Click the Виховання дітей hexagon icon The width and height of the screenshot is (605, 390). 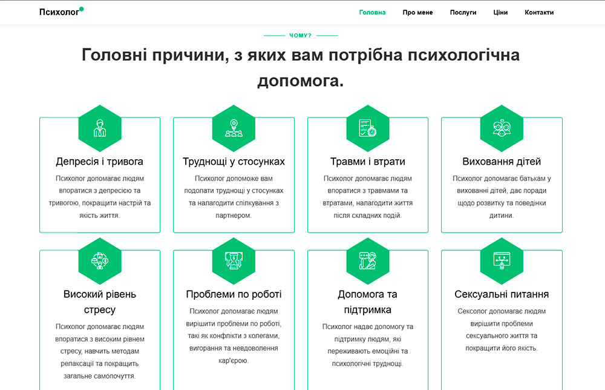coord(502,128)
